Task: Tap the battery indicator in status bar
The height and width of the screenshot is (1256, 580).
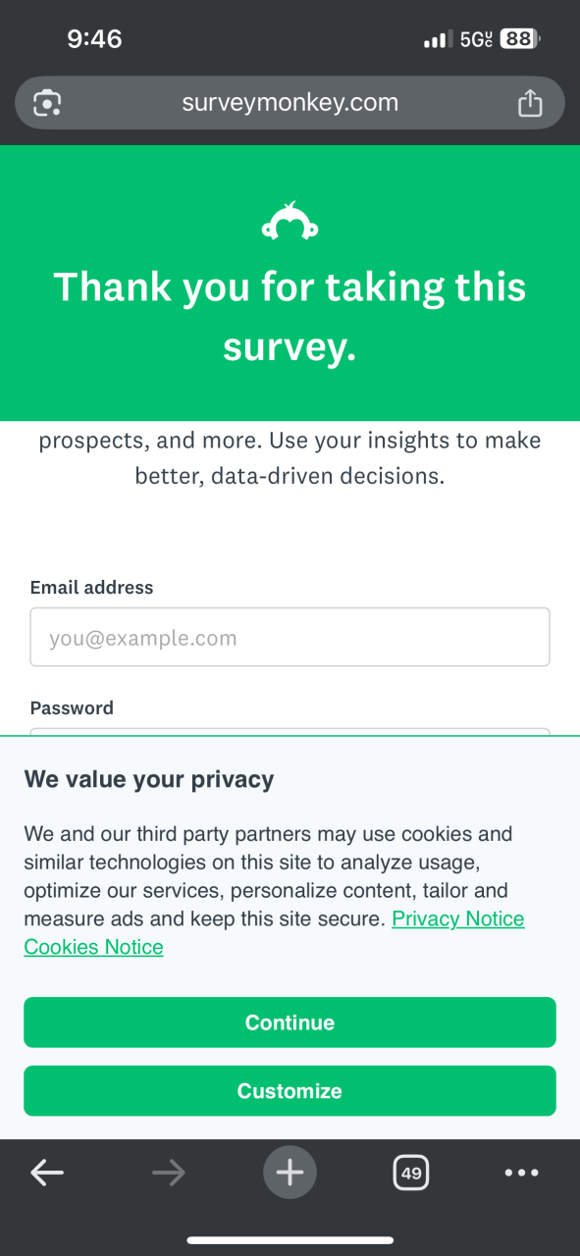Action: tap(520, 39)
